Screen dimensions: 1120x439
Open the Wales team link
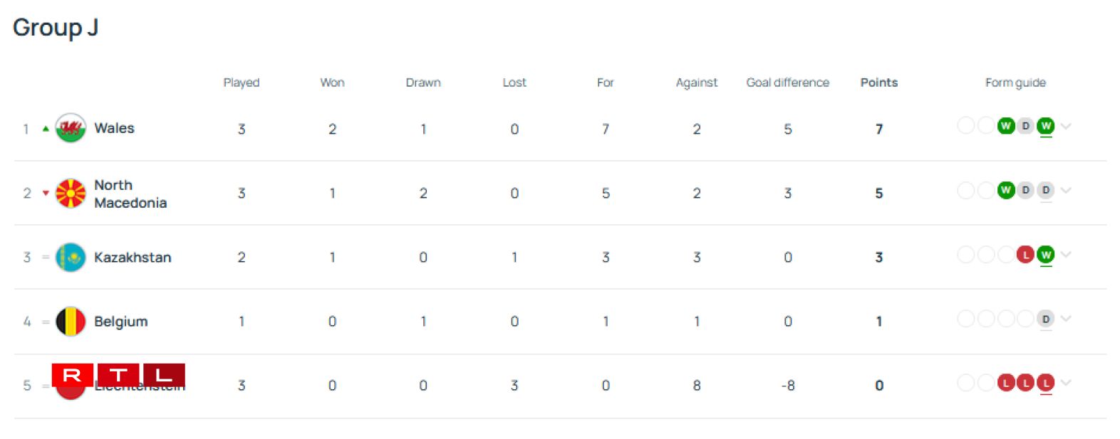click(x=114, y=128)
